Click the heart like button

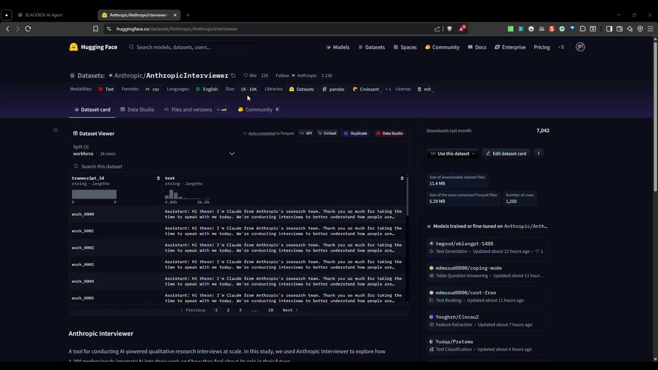(x=249, y=76)
